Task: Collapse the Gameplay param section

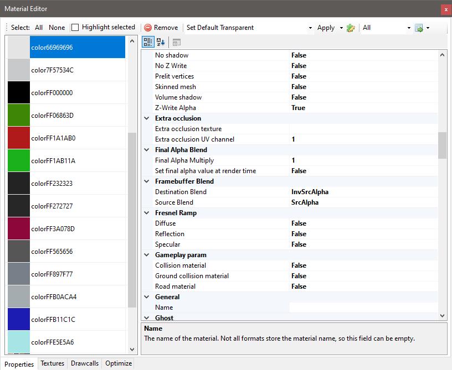Action: click(x=147, y=255)
